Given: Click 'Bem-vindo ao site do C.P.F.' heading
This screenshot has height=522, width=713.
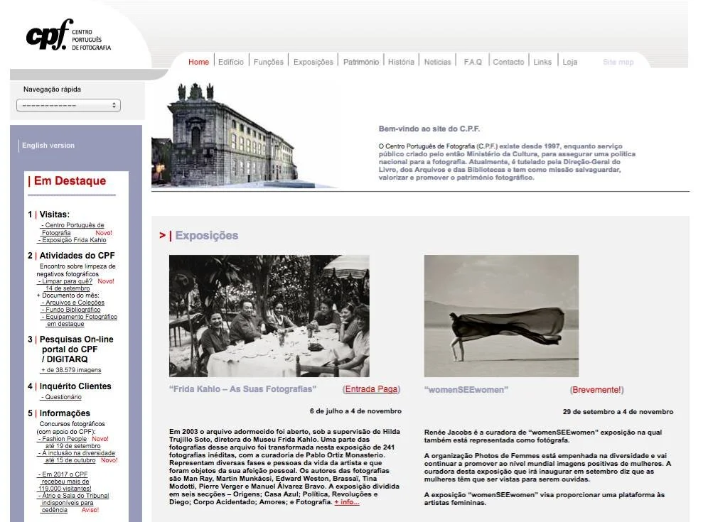Looking at the screenshot, I should [x=429, y=129].
